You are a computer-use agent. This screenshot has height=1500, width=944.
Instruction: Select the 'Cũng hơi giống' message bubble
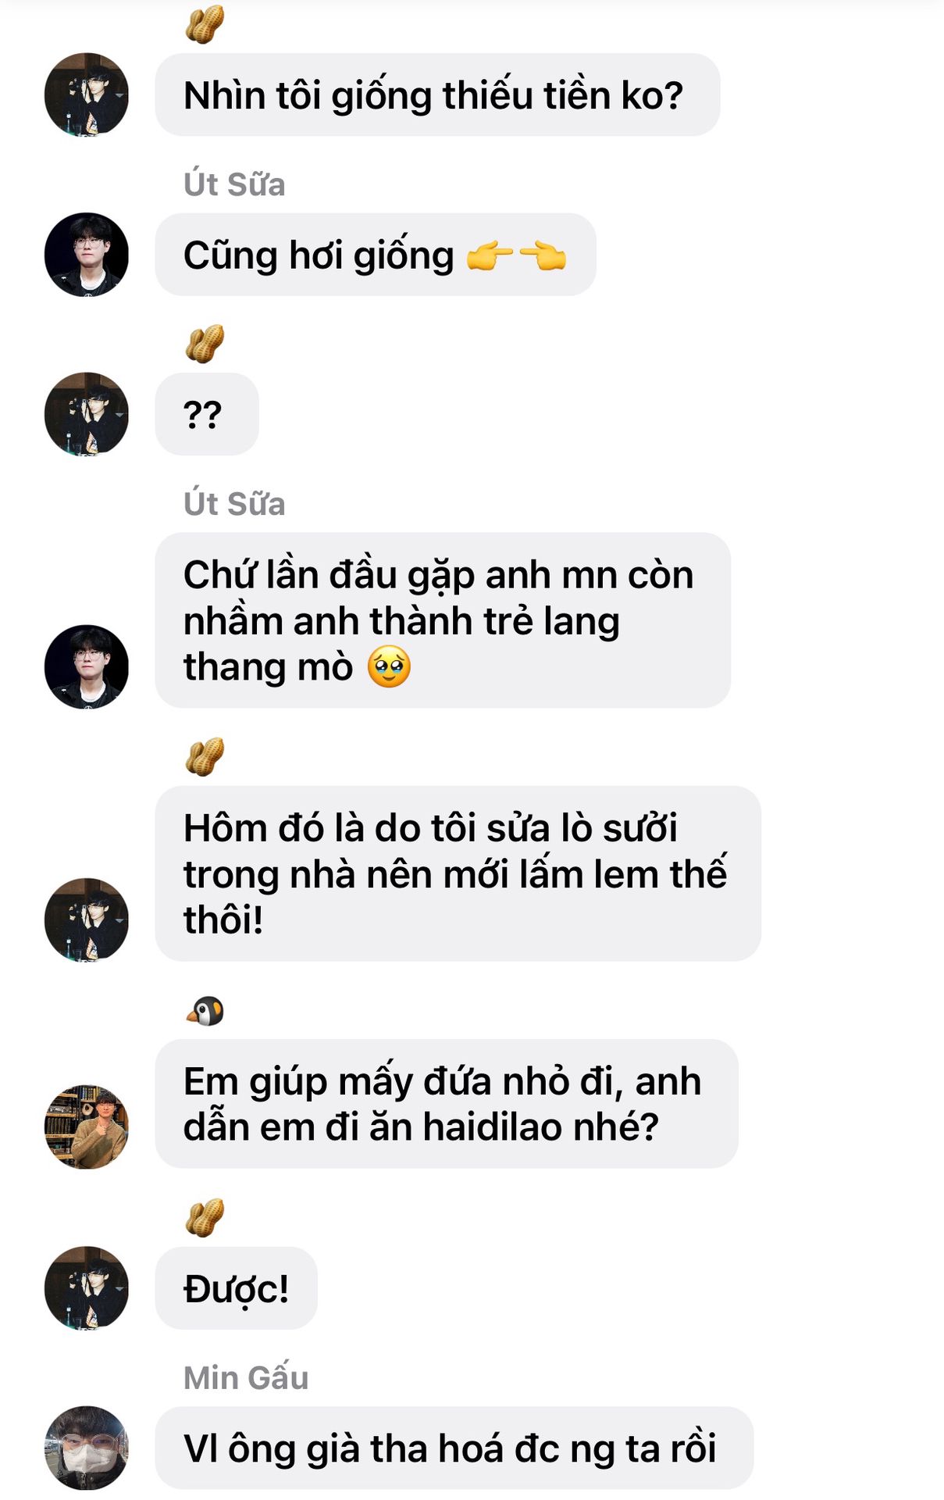pos(376,255)
